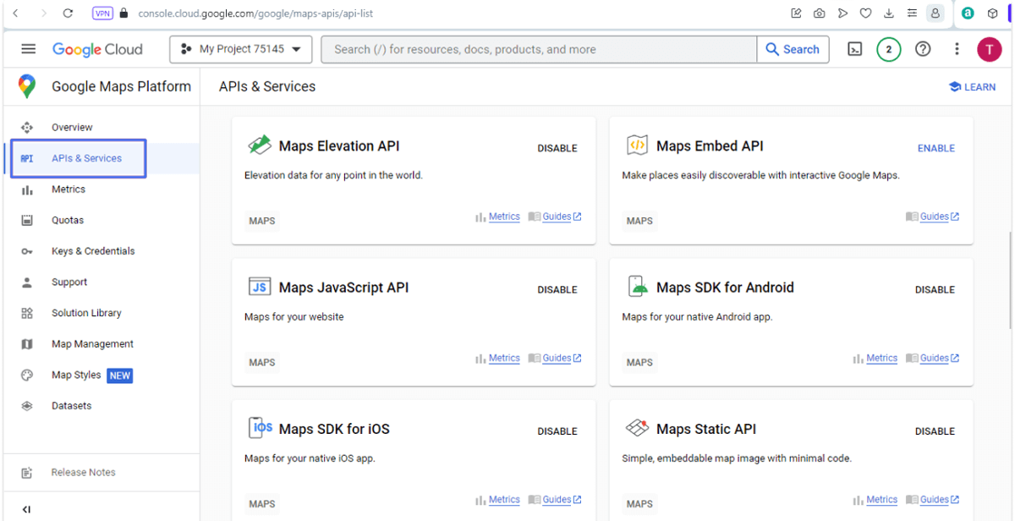Click the browser address bar URL
The width and height of the screenshot is (1015, 521).
pos(255,14)
